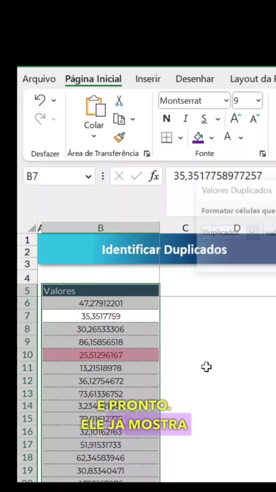Apply the purple fill color bucket
Image resolution: width=276 pixels, height=492 pixels.
[198, 138]
